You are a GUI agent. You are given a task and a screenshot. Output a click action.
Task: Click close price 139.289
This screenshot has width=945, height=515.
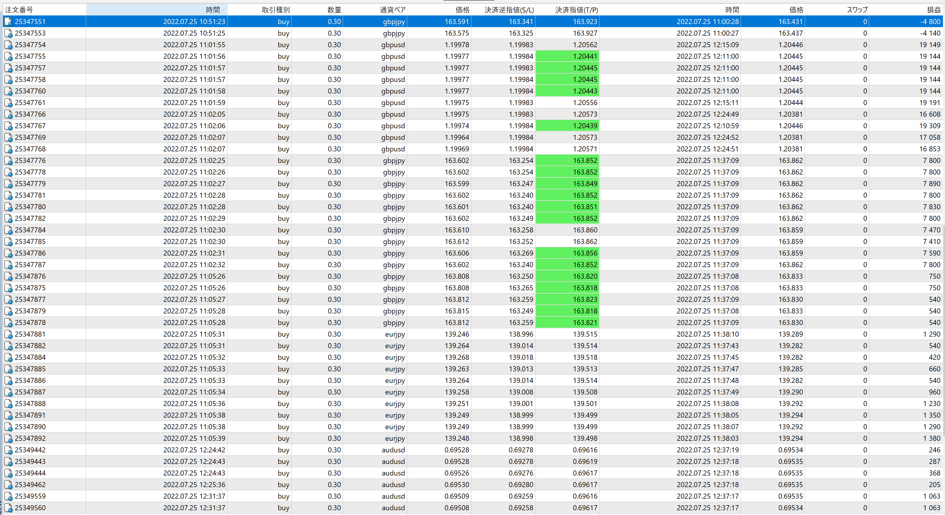[791, 334]
